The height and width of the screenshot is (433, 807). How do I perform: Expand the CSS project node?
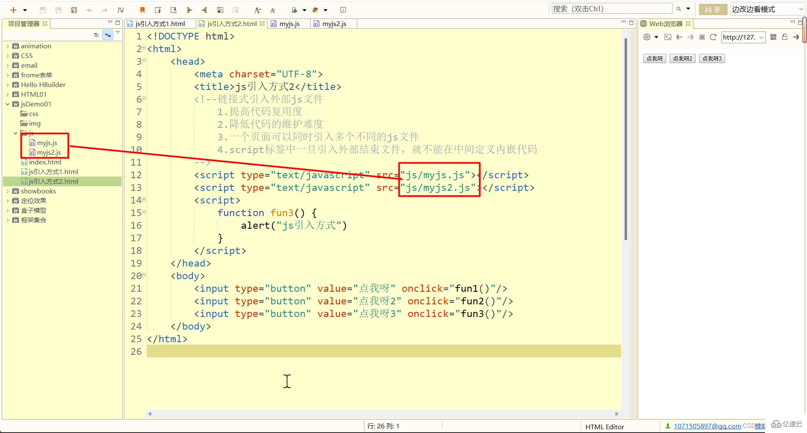pyautogui.click(x=8, y=56)
